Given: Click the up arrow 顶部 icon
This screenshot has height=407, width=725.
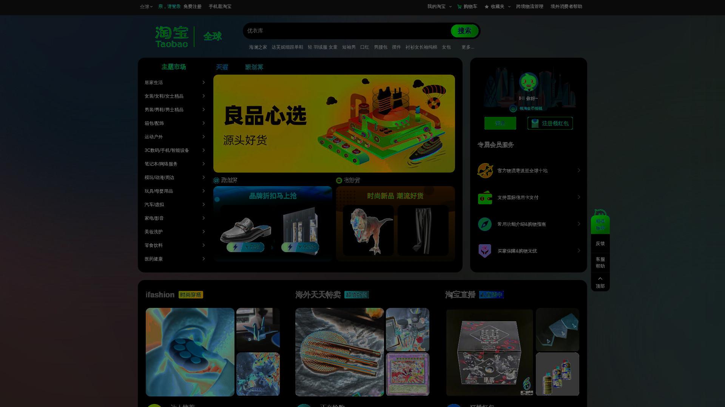Looking at the screenshot, I should pos(600,278).
